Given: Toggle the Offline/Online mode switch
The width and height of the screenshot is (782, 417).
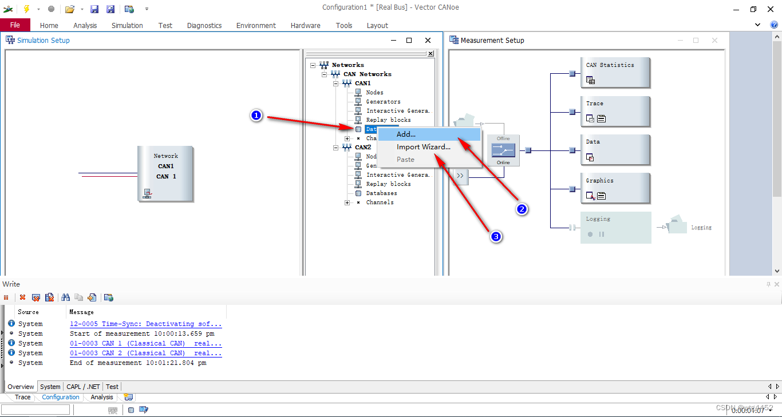Looking at the screenshot, I should pos(503,150).
